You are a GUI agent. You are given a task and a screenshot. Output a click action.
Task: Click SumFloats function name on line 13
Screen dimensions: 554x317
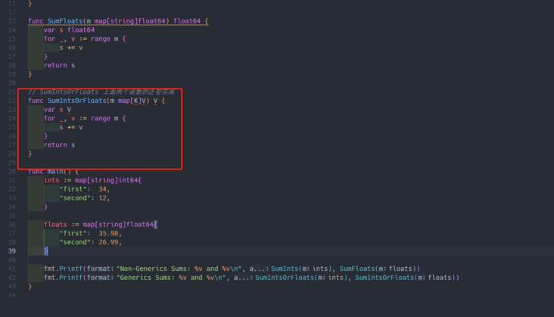coord(64,21)
